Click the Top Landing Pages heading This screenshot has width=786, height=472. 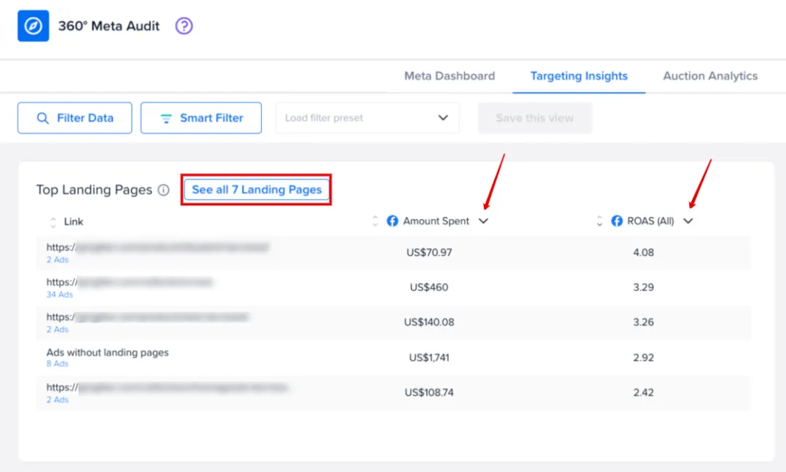click(x=94, y=190)
